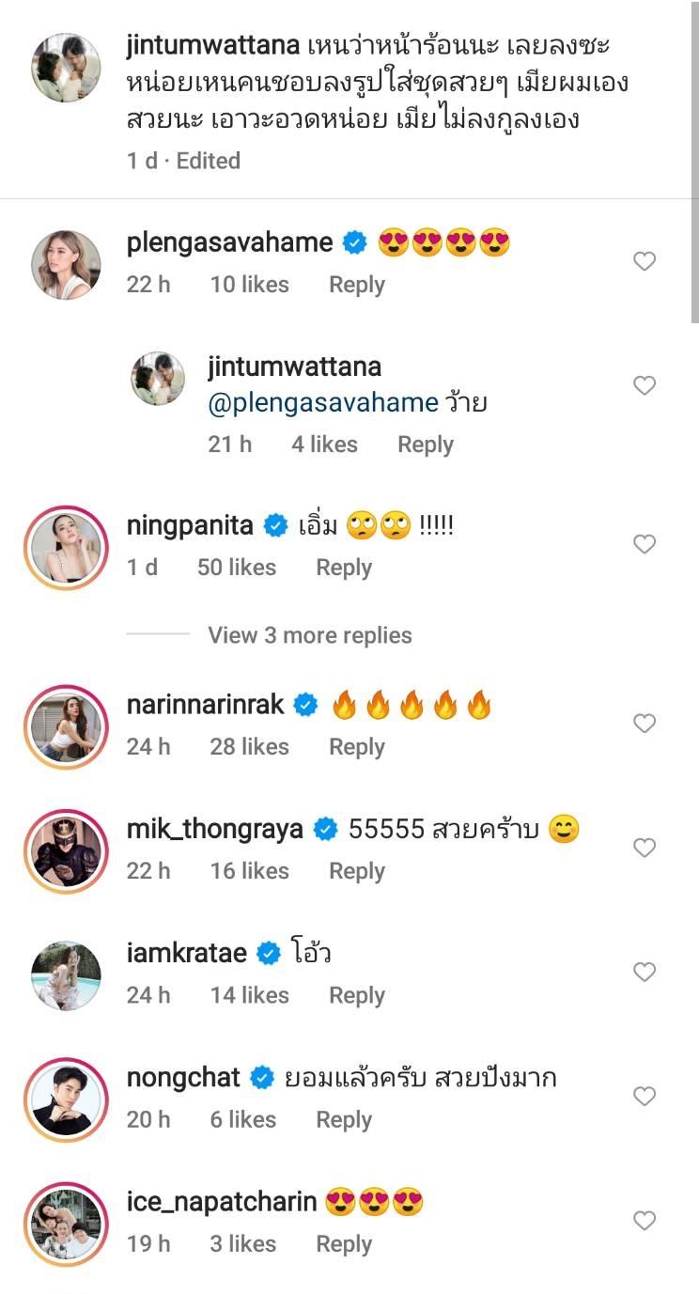Reply to mik_thongraya's comment

coord(356,871)
